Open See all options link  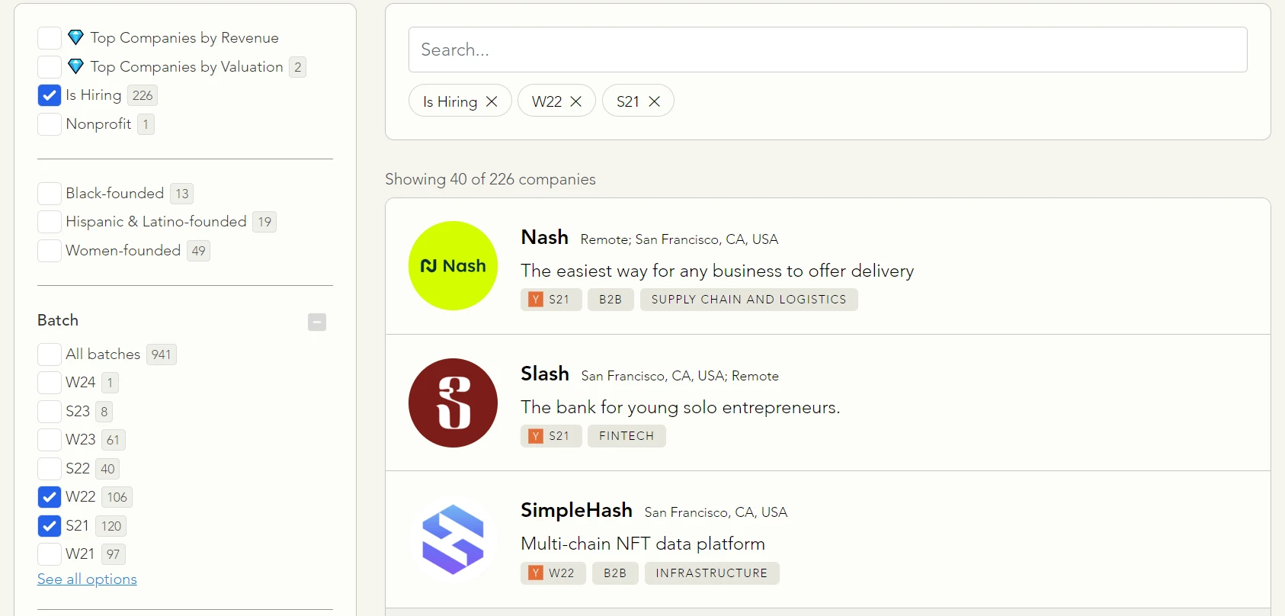(x=87, y=579)
